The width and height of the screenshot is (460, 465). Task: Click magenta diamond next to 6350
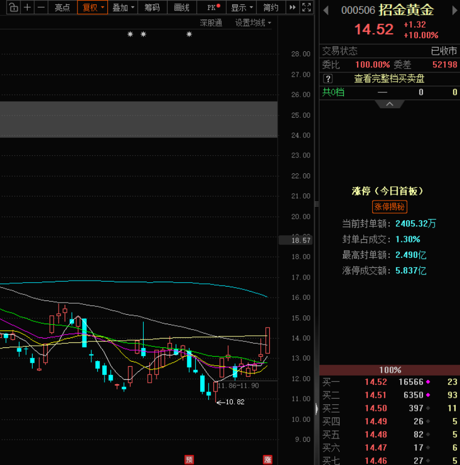point(428,395)
